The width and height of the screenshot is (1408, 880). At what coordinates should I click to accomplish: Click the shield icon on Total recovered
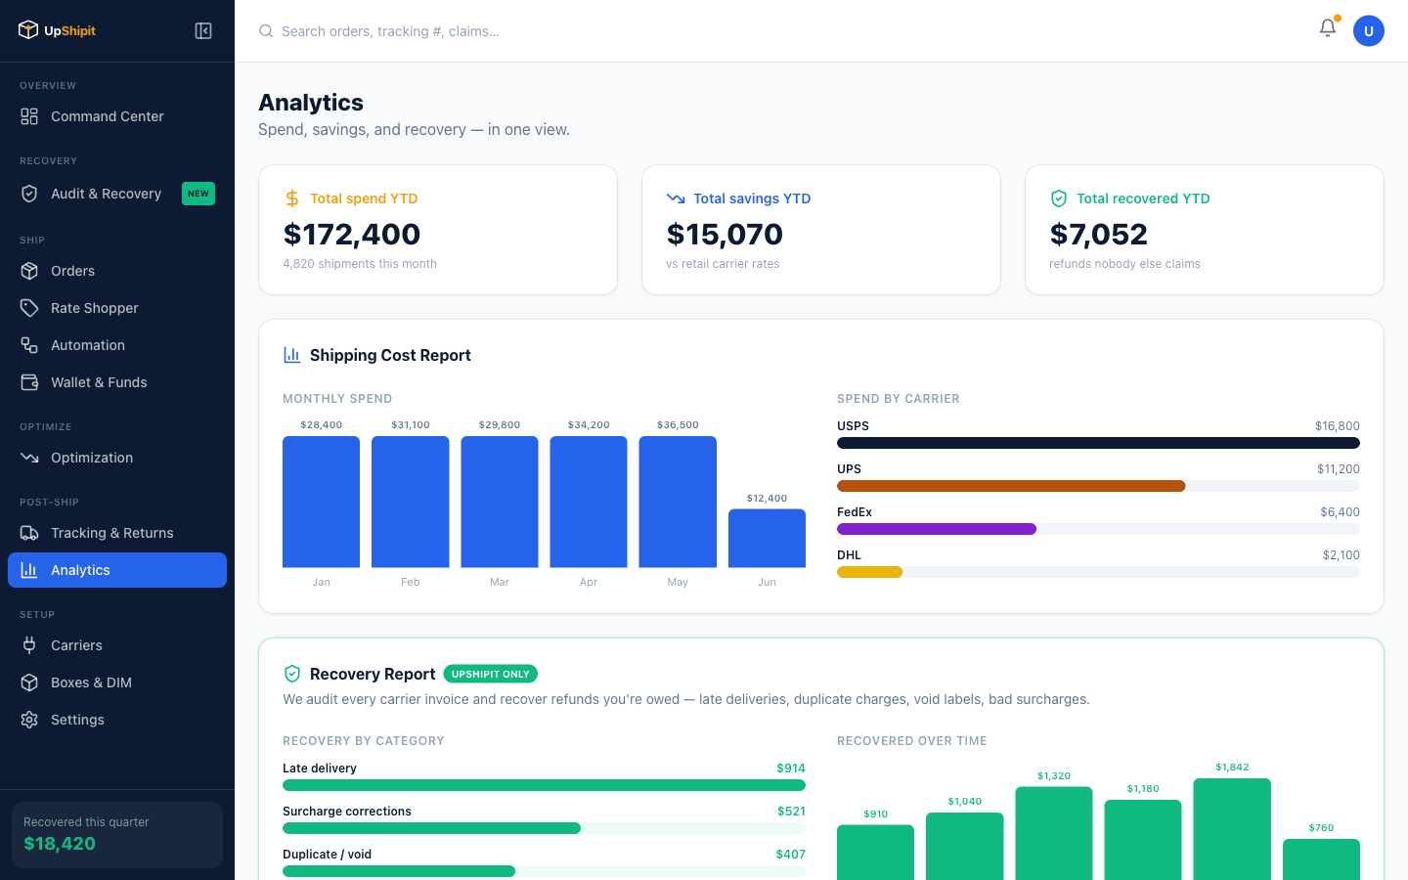1059,198
